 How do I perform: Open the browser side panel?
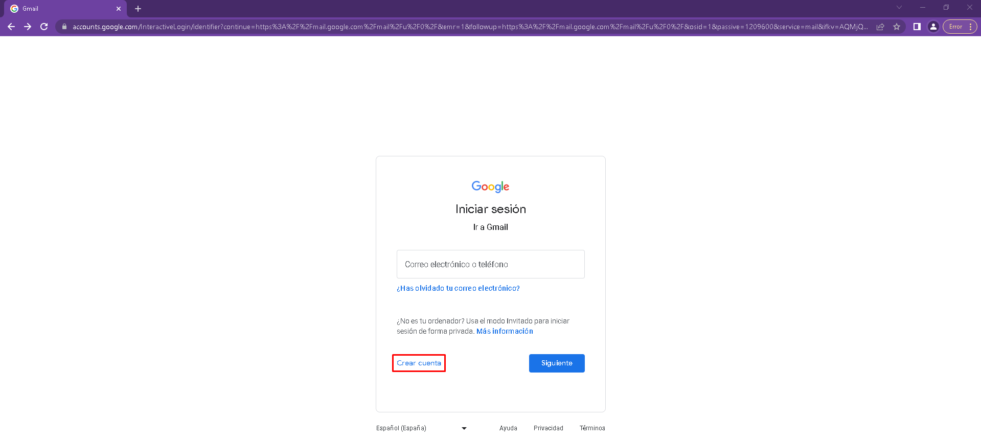[x=917, y=27]
